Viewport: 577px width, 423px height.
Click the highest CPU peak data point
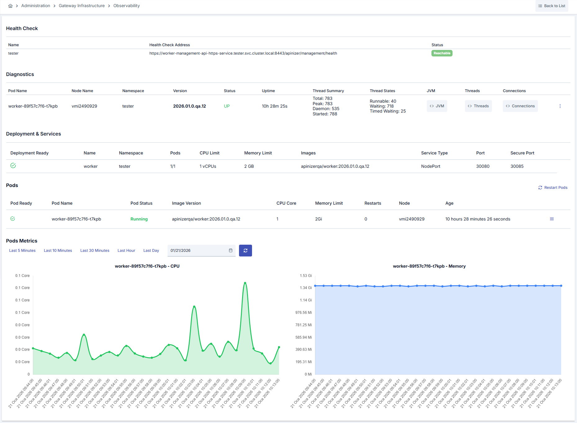click(x=245, y=283)
